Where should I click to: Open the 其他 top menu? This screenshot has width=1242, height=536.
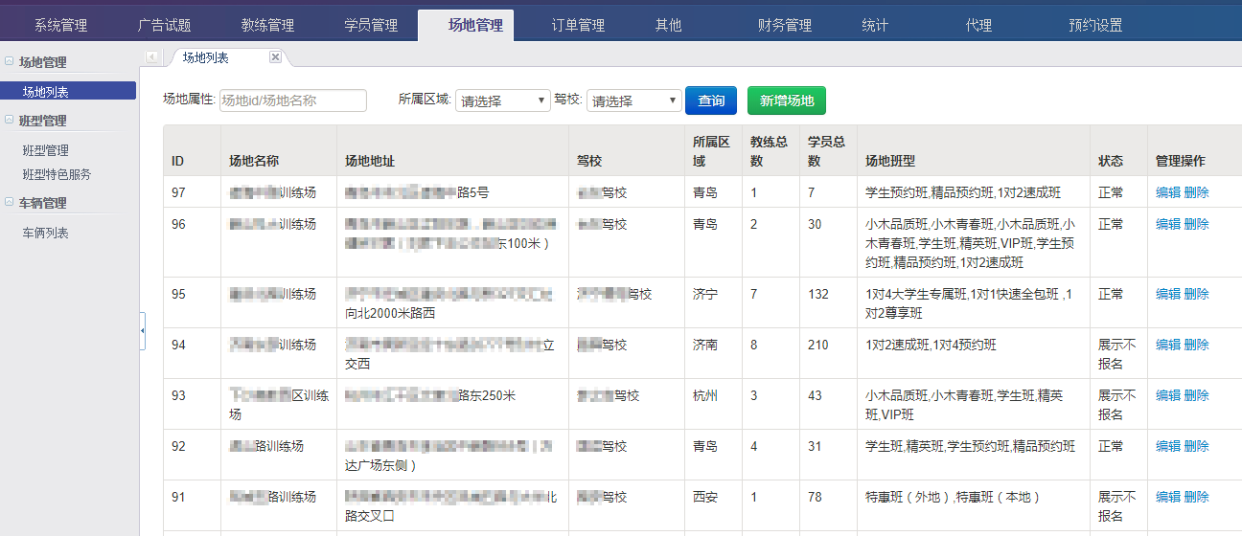coord(668,26)
